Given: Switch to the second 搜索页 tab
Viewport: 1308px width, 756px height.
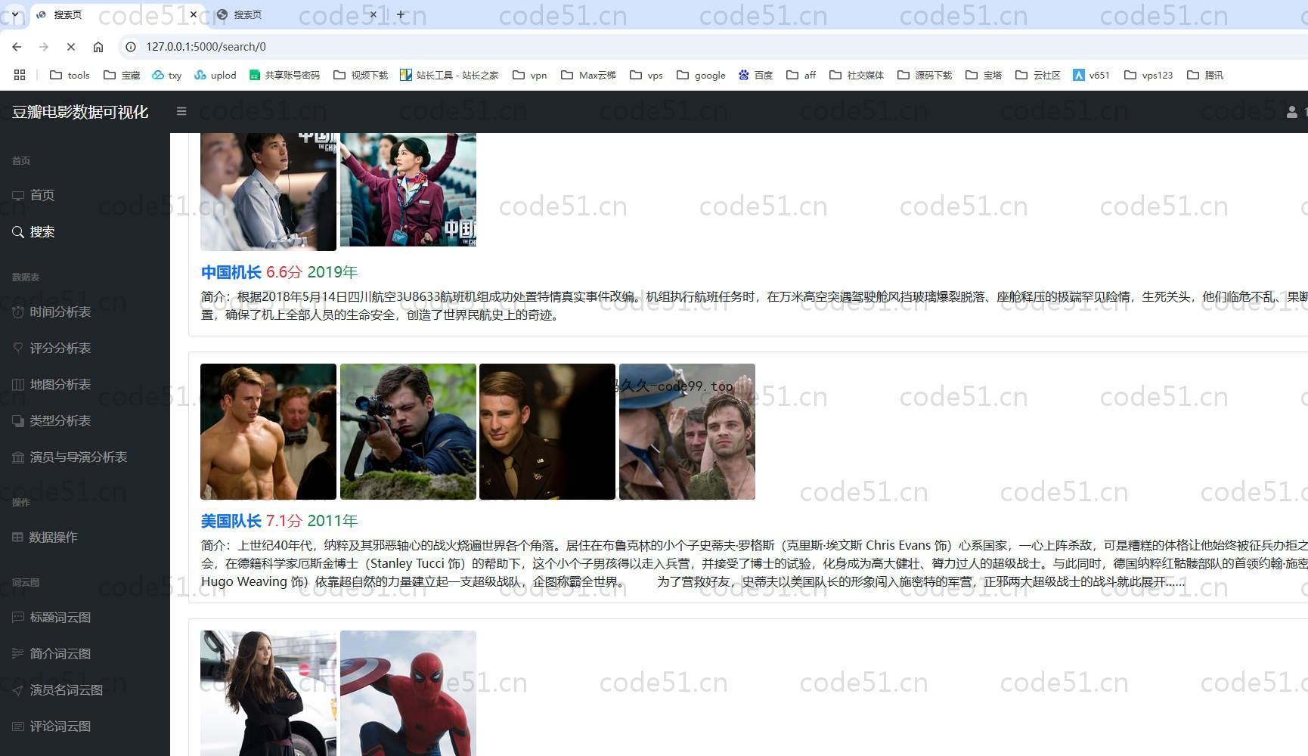Looking at the screenshot, I should (x=296, y=14).
